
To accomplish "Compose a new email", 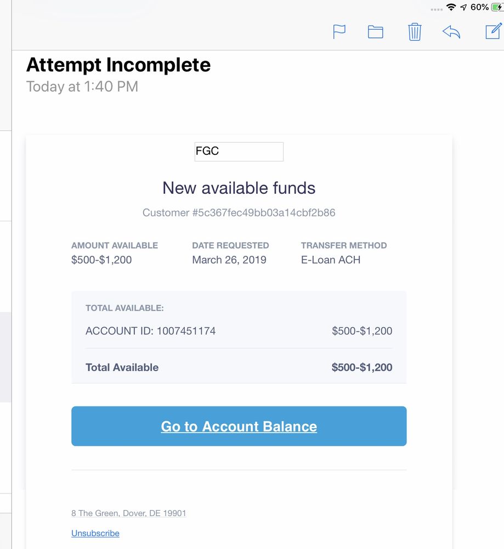I will click(x=494, y=31).
